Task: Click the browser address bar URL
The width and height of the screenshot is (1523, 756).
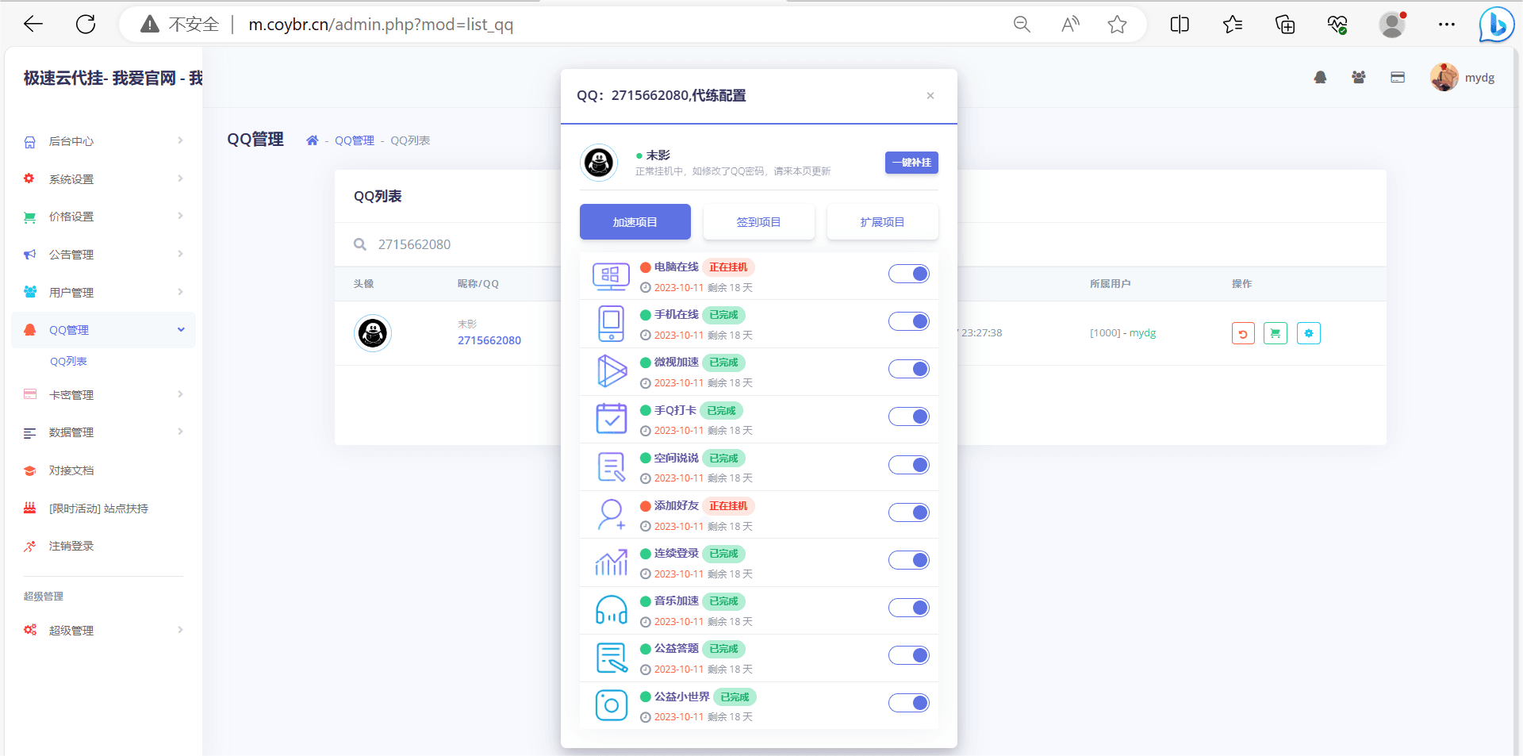Action: coord(381,25)
